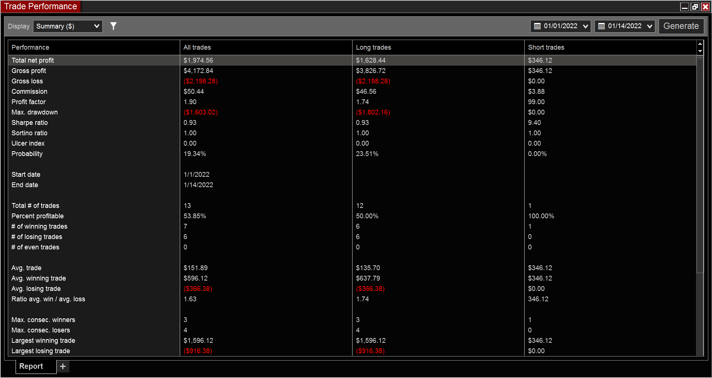
Task: Select the Total # of trades row
Action: (x=352, y=206)
